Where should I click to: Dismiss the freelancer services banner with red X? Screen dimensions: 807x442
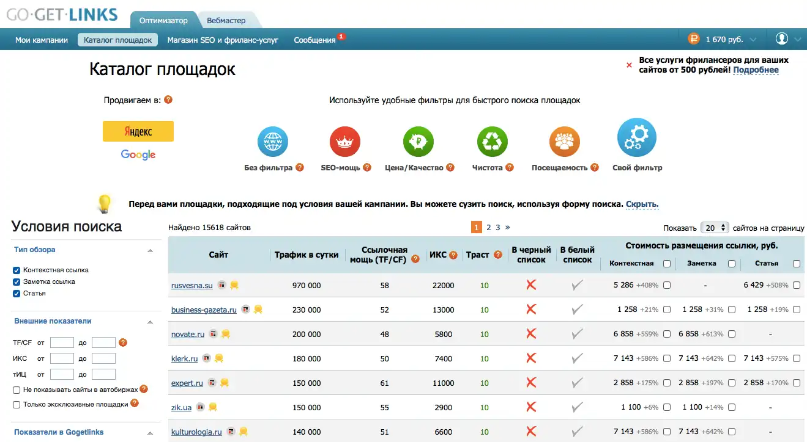pos(629,65)
